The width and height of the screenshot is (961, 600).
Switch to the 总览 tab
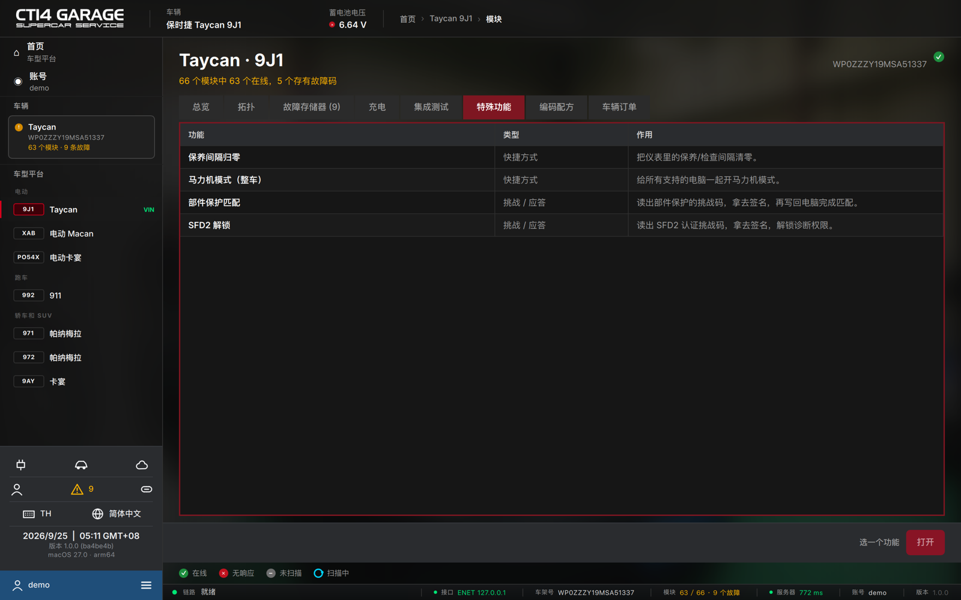pyautogui.click(x=201, y=107)
